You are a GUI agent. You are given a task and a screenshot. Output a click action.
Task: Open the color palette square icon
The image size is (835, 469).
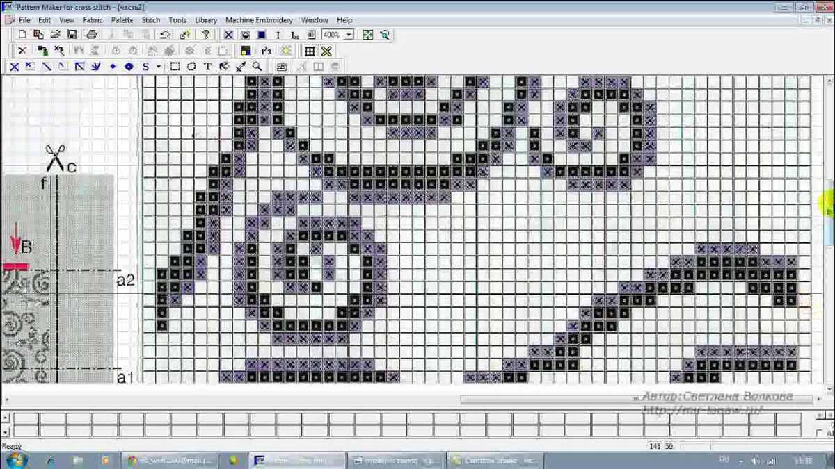[246, 51]
